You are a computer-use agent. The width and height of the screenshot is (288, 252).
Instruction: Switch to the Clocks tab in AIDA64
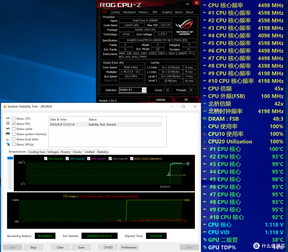pyautogui.click(x=77, y=152)
